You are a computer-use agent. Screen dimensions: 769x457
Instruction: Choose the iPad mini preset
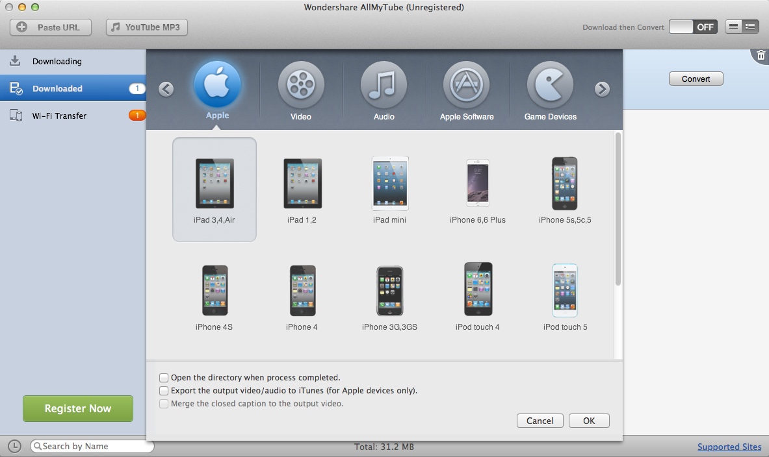(390, 190)
